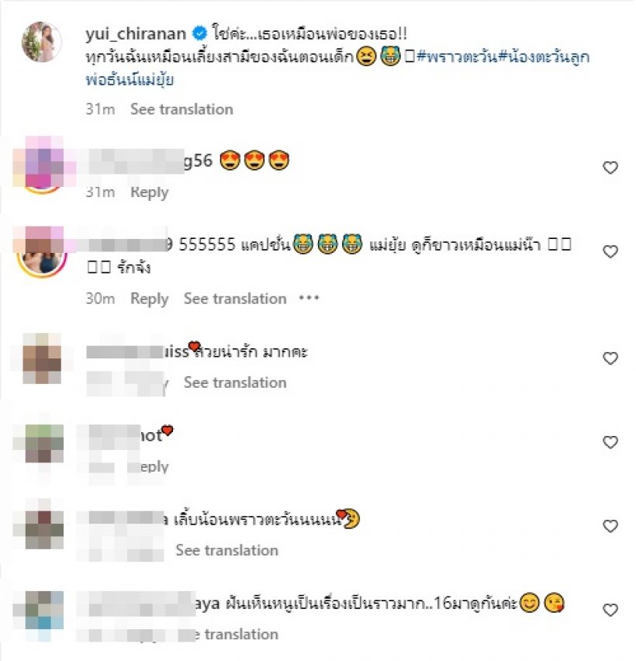Open the #พราวตะวัน hashtag
This screenshot has width=636, height=661.
[458, 57]
